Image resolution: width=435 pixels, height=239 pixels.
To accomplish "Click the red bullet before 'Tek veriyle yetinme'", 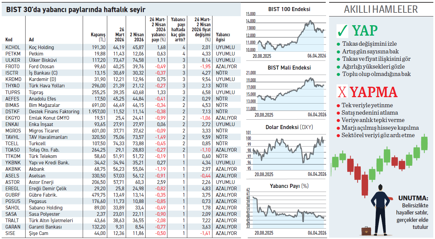I will [338, 106].
